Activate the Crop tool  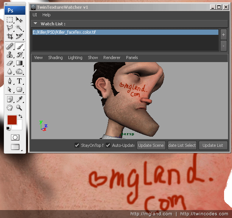tap(10, 37)
